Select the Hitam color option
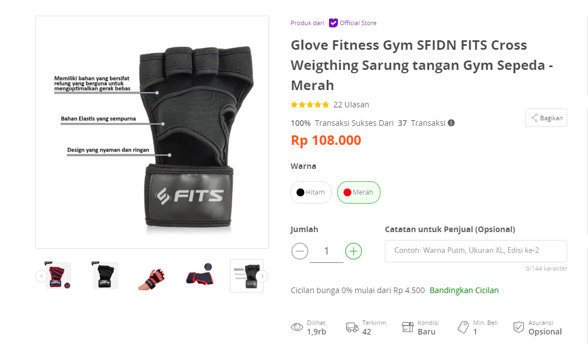Image resolution: width=588 pixels, height=344 pixels. pos(311,192)
